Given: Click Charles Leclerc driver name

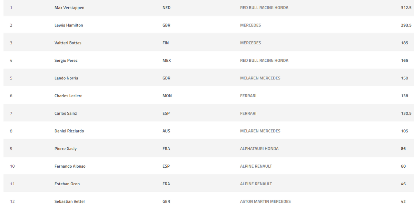Looking at the screenshot, I should click(x=68, y=96).
